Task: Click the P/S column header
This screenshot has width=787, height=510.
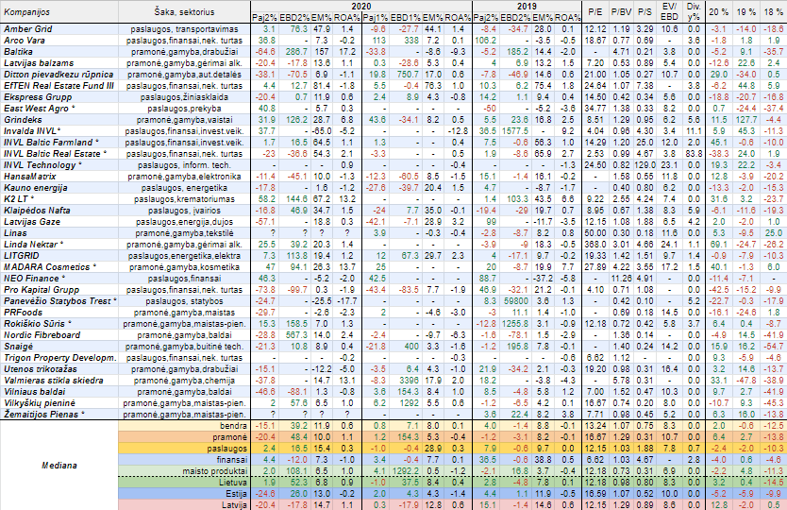Action: coord(645,11)
